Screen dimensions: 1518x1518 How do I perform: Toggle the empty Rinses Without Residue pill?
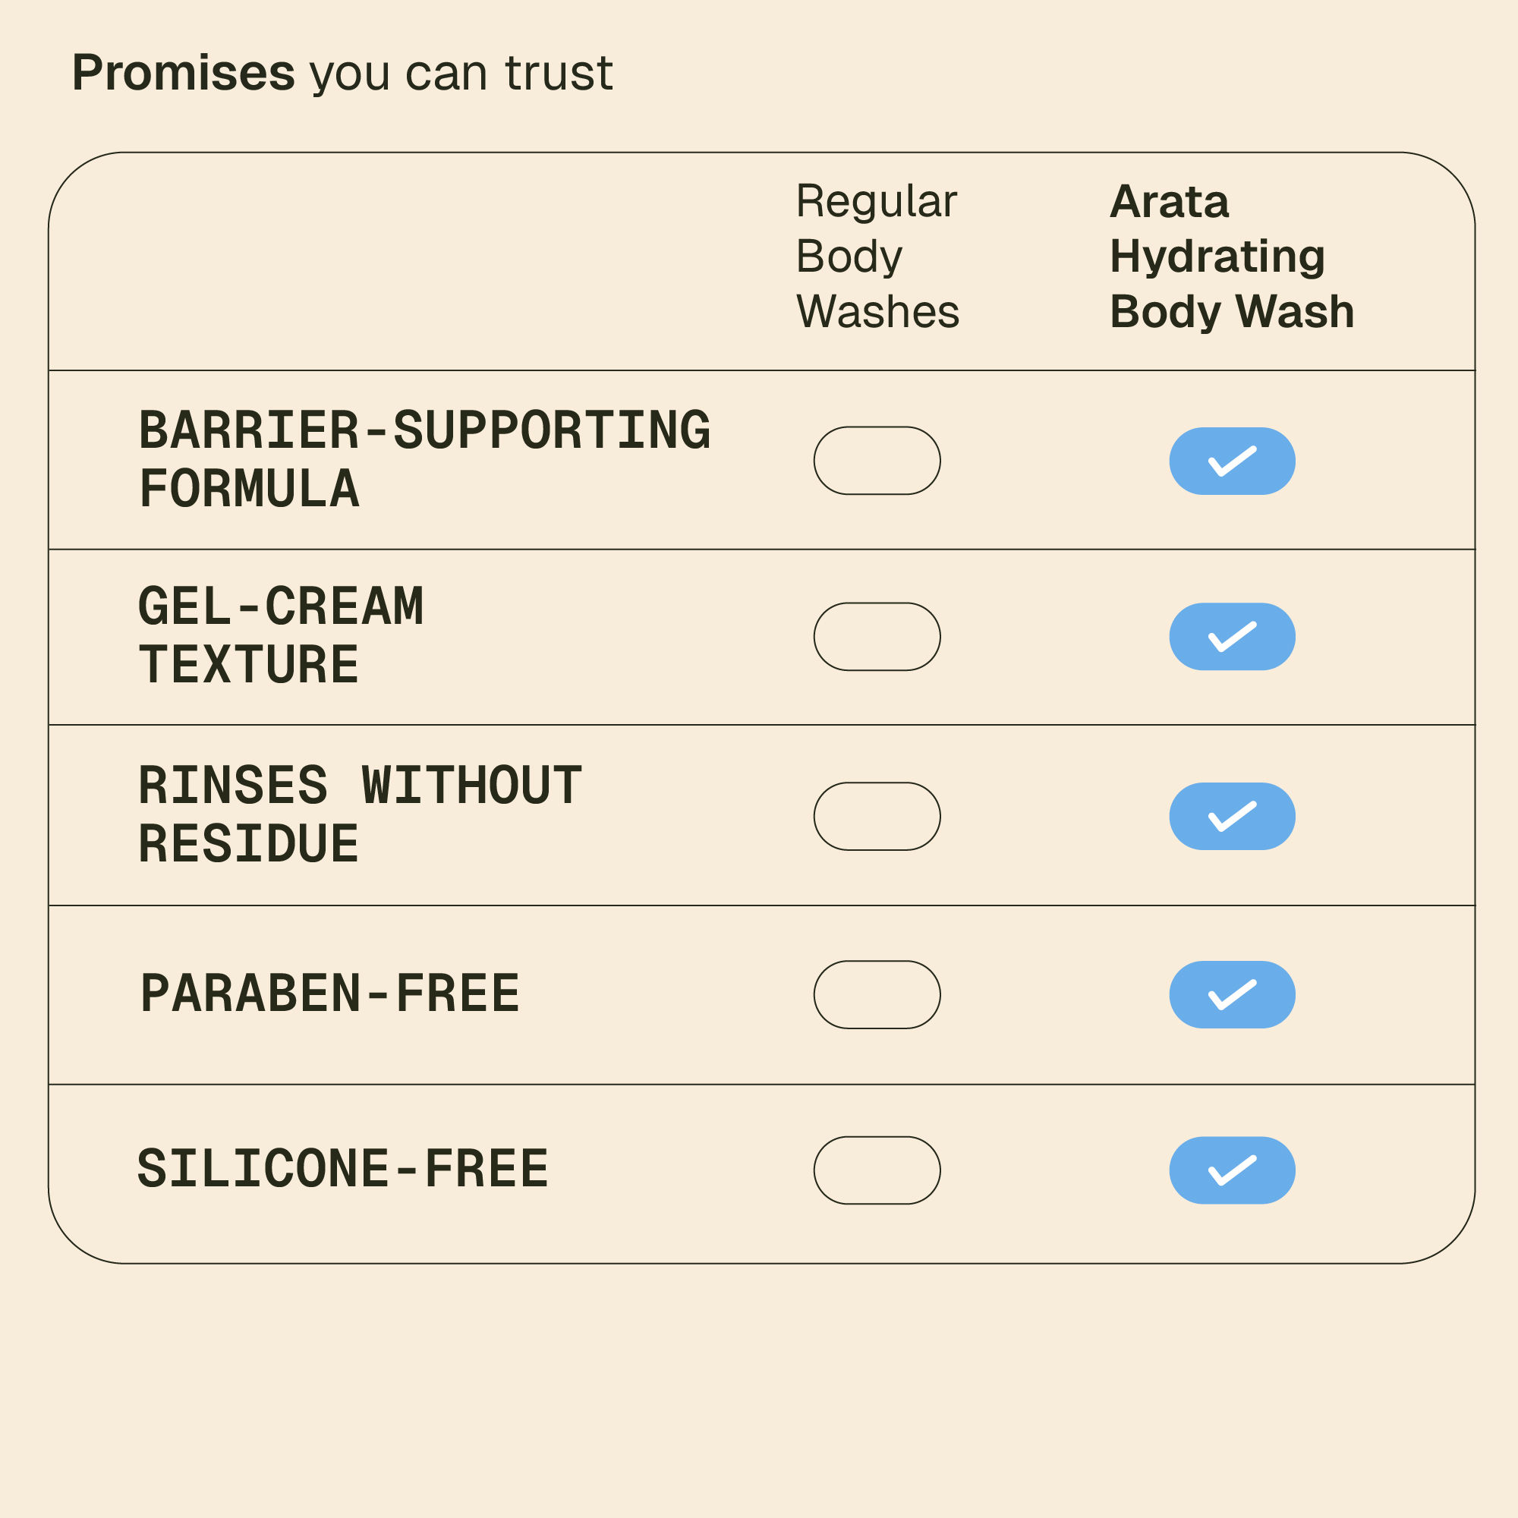click(877, 817)
